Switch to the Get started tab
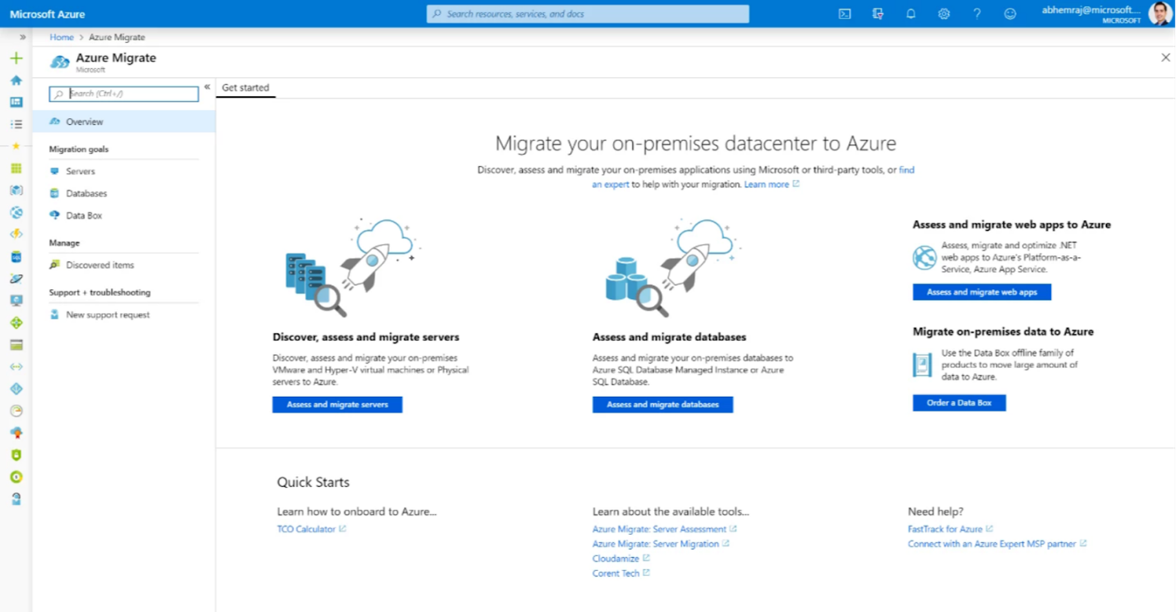 click(246, 88)
